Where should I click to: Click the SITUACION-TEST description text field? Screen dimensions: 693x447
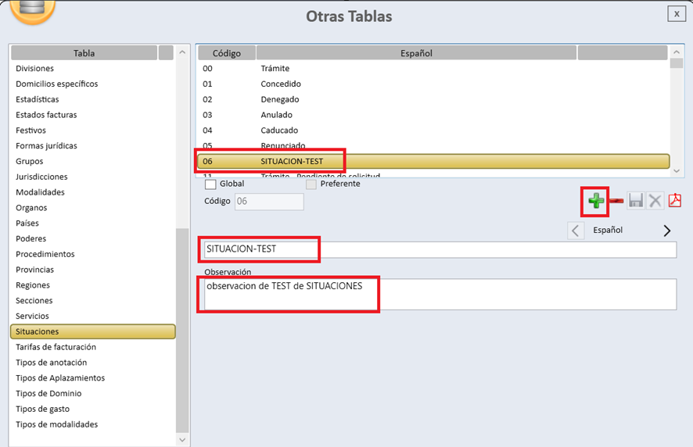tap(438, 249)
